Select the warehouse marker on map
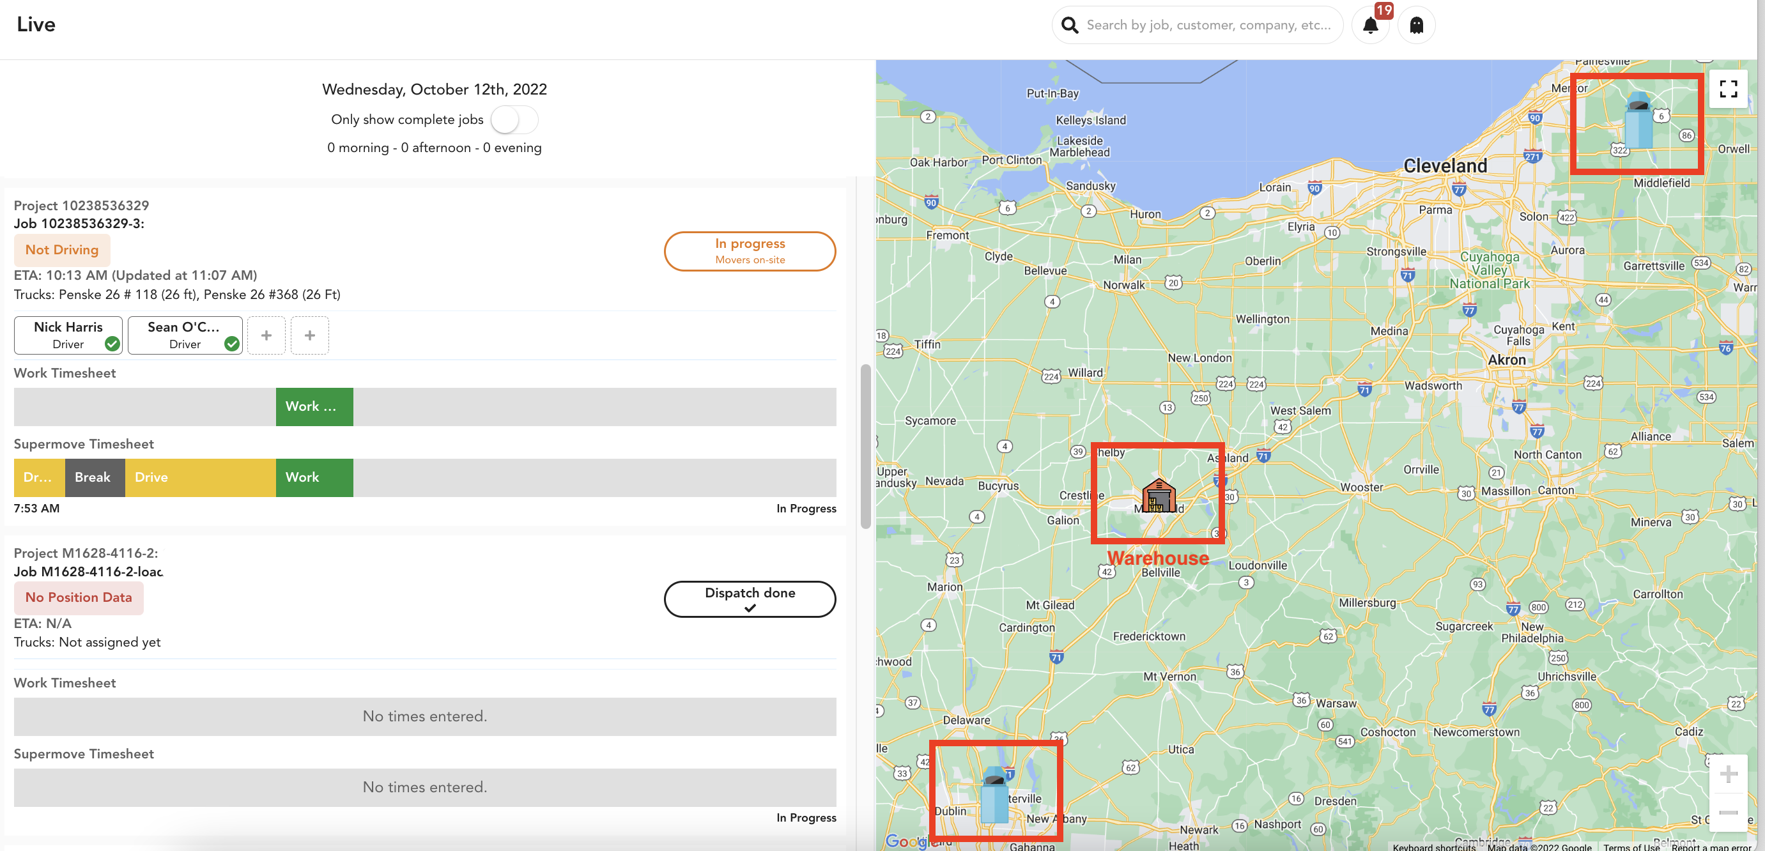 coord(1158,494)
